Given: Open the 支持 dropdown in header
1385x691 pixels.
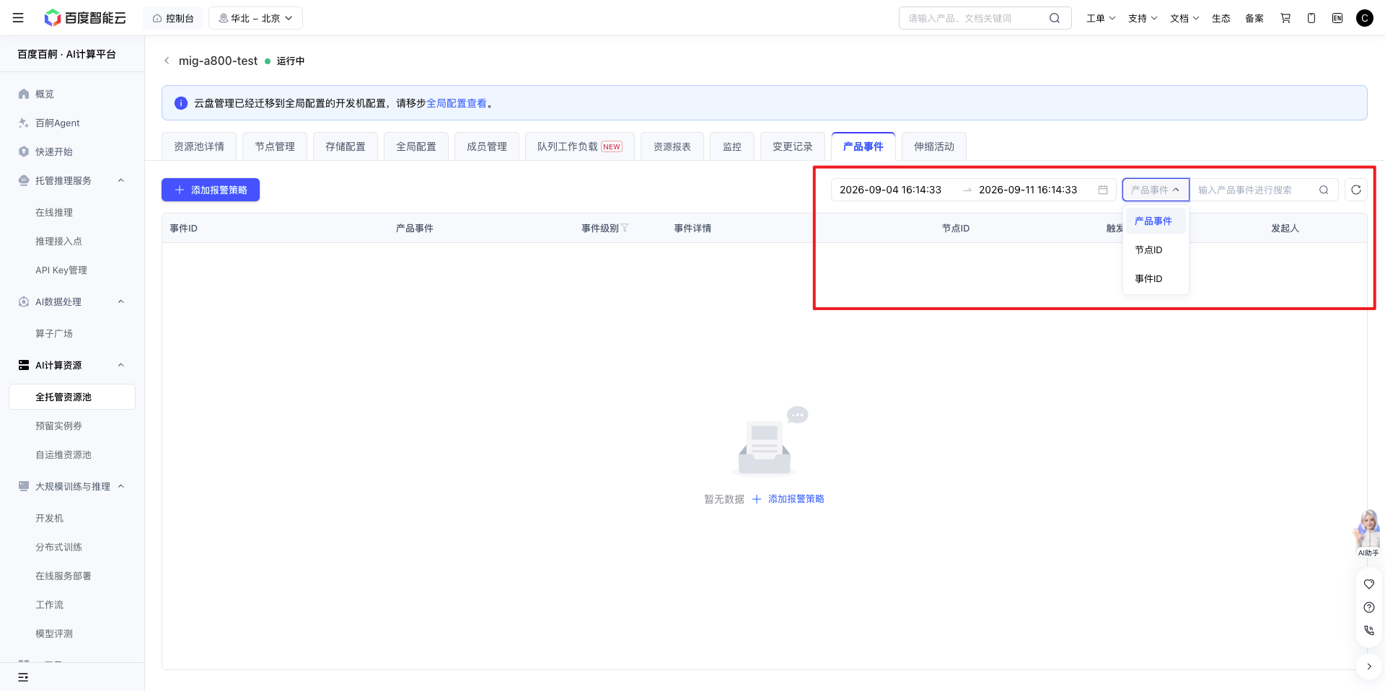Looking at the screenshot, I should click(x=1143, y=18).
